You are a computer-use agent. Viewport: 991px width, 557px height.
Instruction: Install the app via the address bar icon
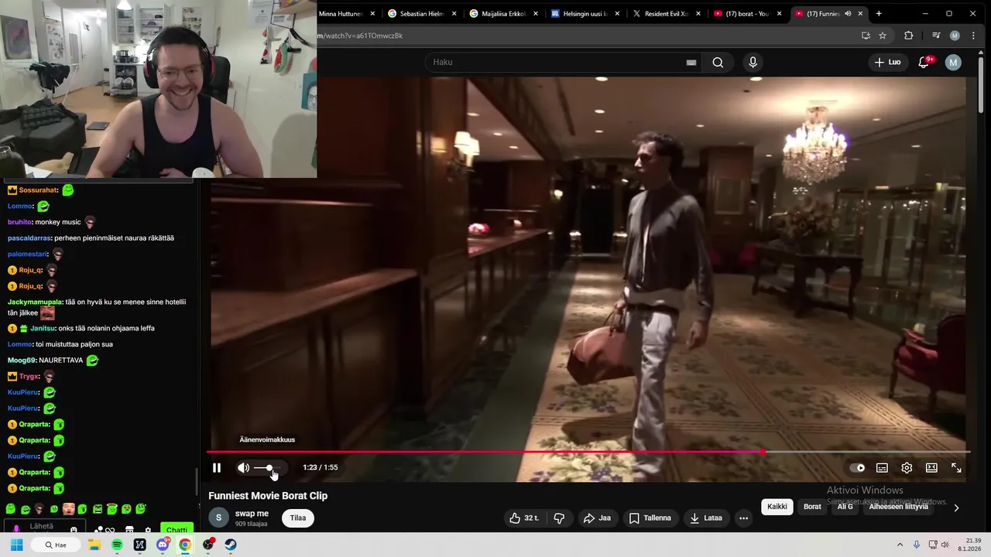point(866,36)
